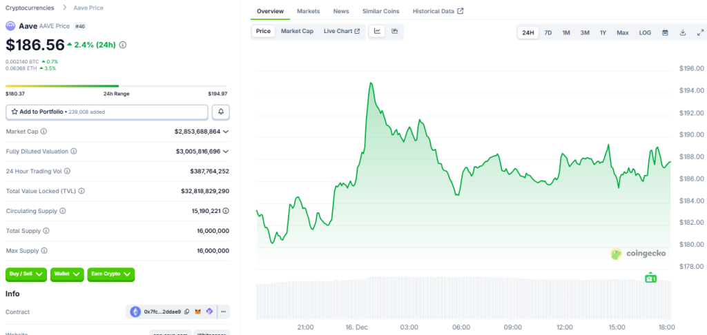Screen dimensions: 707x335
Task: Expand the chart to fullscreen
Action: pos(700,32)
